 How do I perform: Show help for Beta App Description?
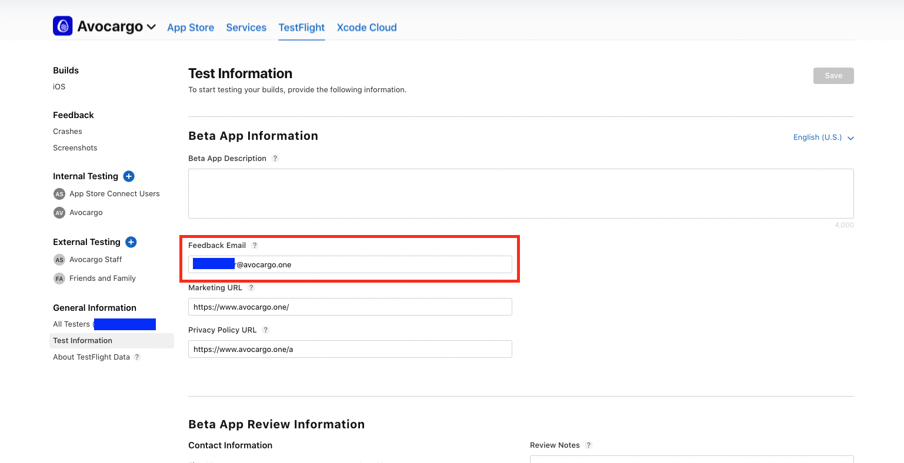tap(275, 159)
